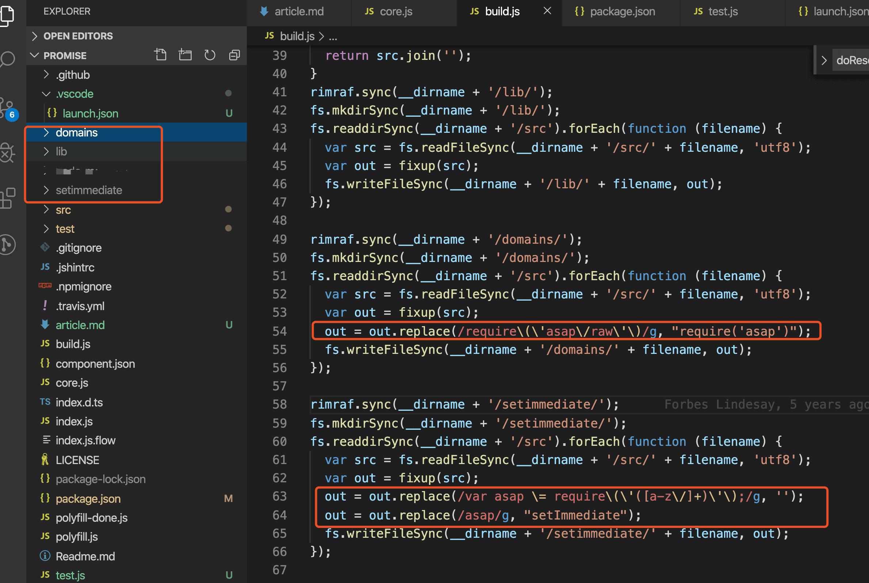Click build.js in the breadcrumb bar
Image resolution: width=869 pixels, height=583 pixels.
(297, 36)
